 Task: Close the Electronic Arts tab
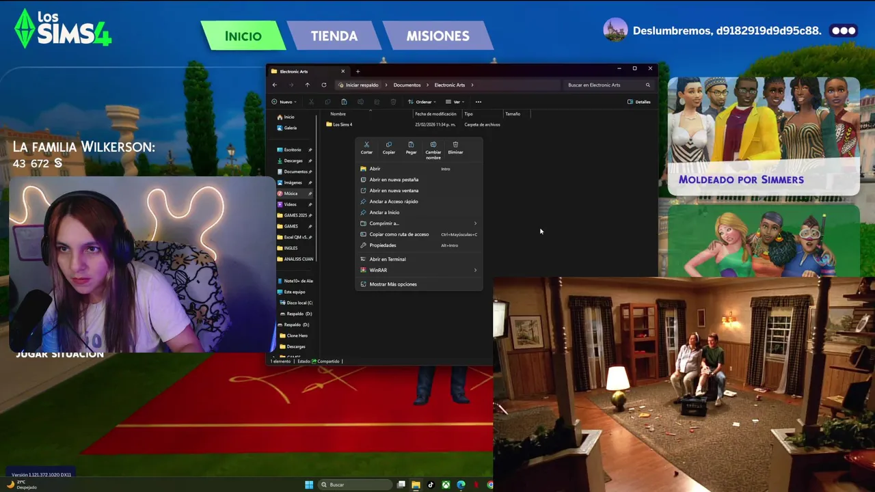(343, 71)
